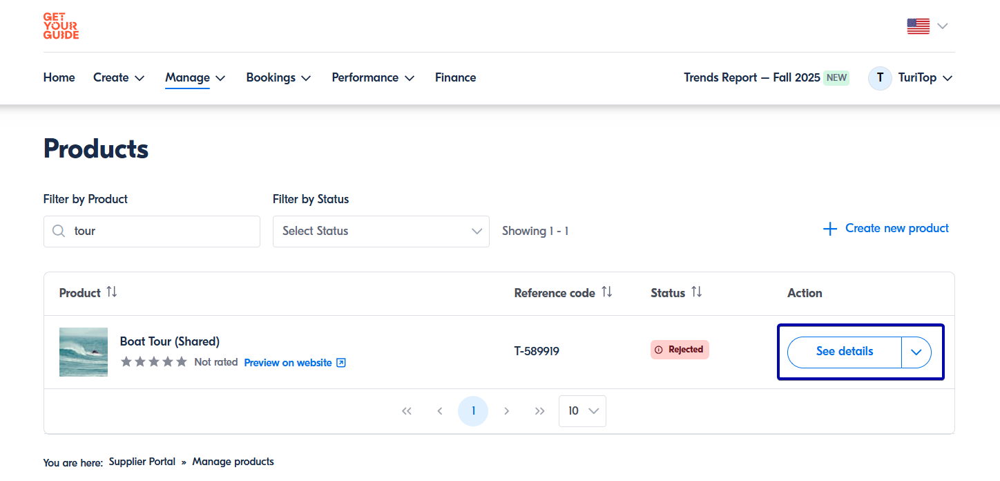
Task: Change the rows per page dropdown
Action: (x=582, y=411)
